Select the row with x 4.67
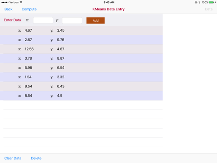 pos(81,30)
